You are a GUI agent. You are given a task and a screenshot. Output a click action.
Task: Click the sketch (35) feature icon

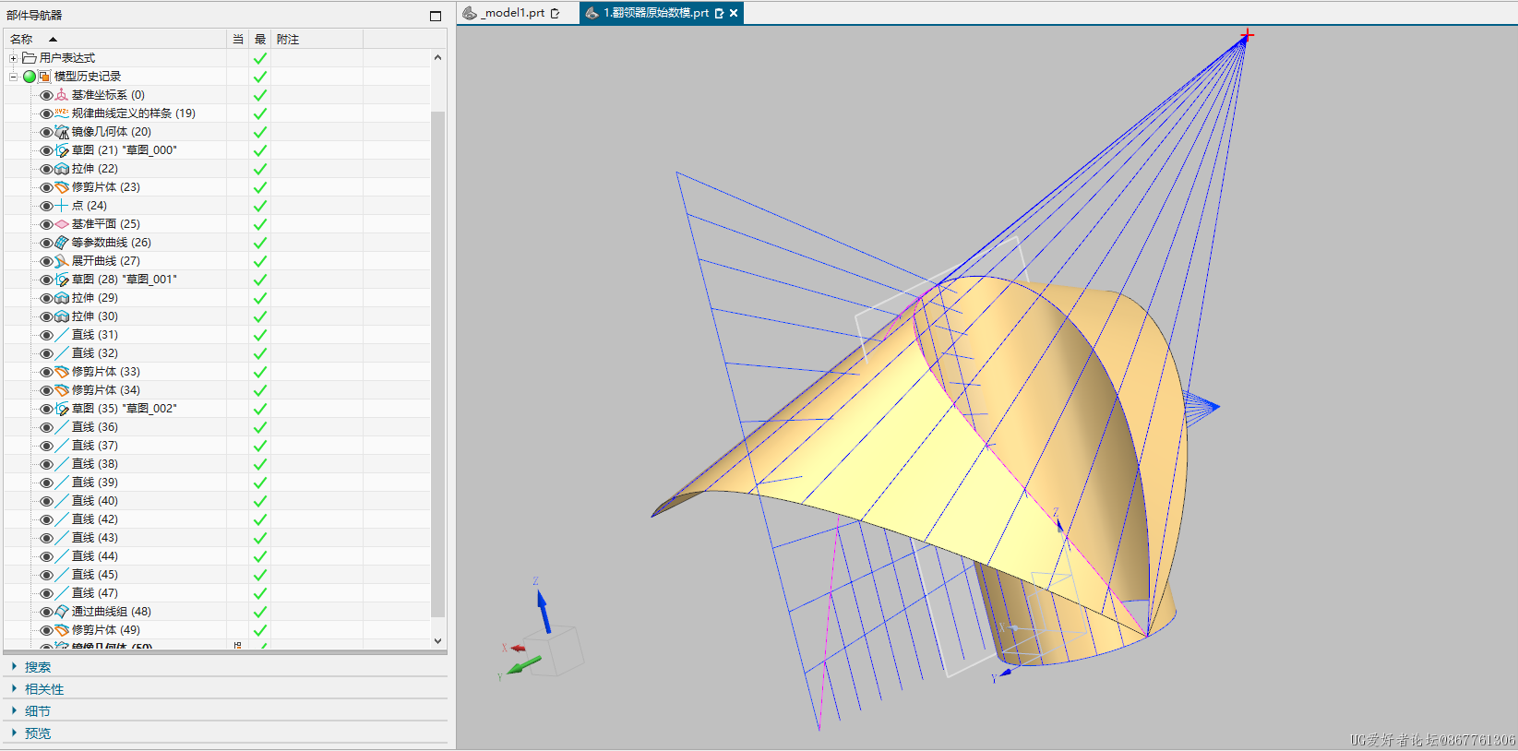pos(62,409)
